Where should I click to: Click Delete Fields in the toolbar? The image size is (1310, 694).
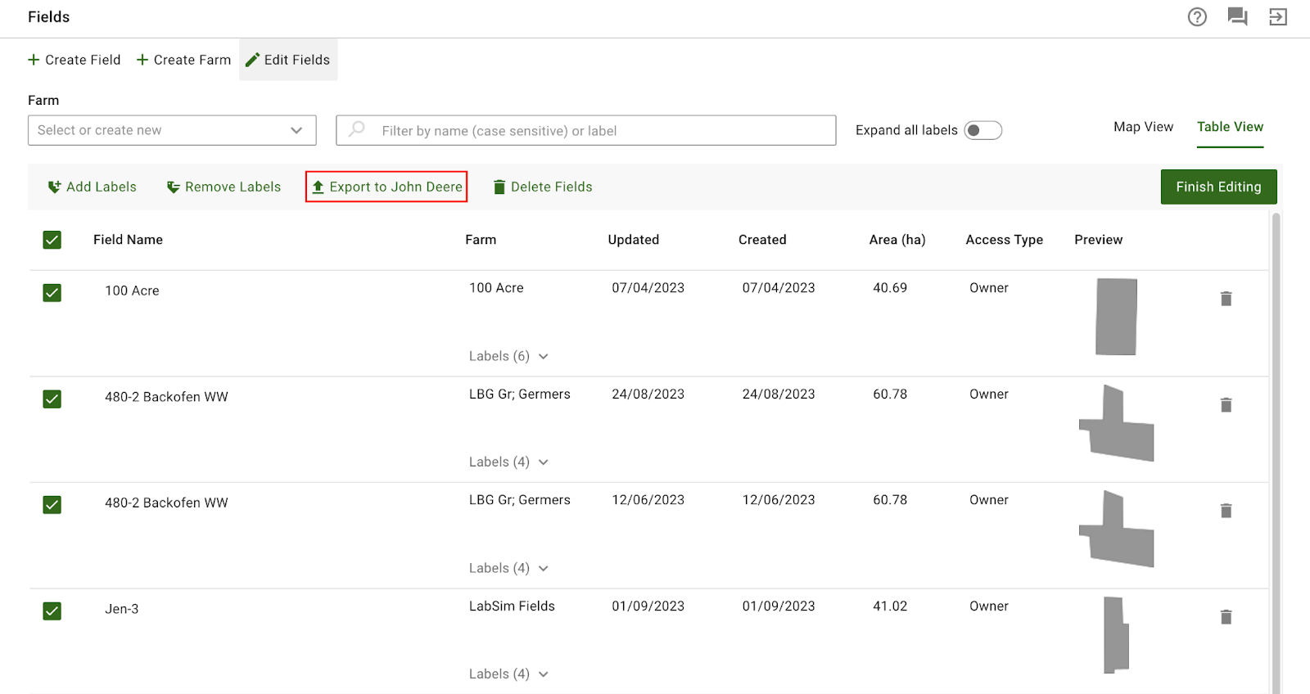pyautogui.click(x=542, y=187)
